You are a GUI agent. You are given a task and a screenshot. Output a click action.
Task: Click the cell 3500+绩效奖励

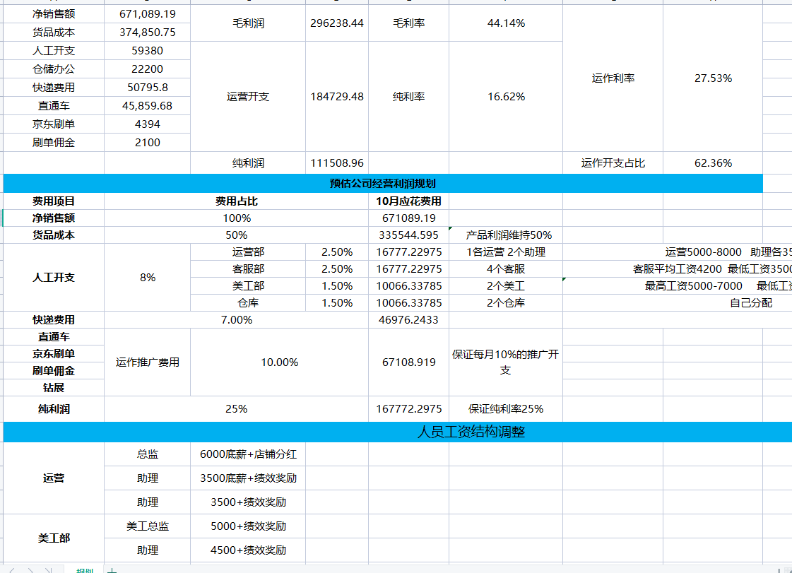248,502
